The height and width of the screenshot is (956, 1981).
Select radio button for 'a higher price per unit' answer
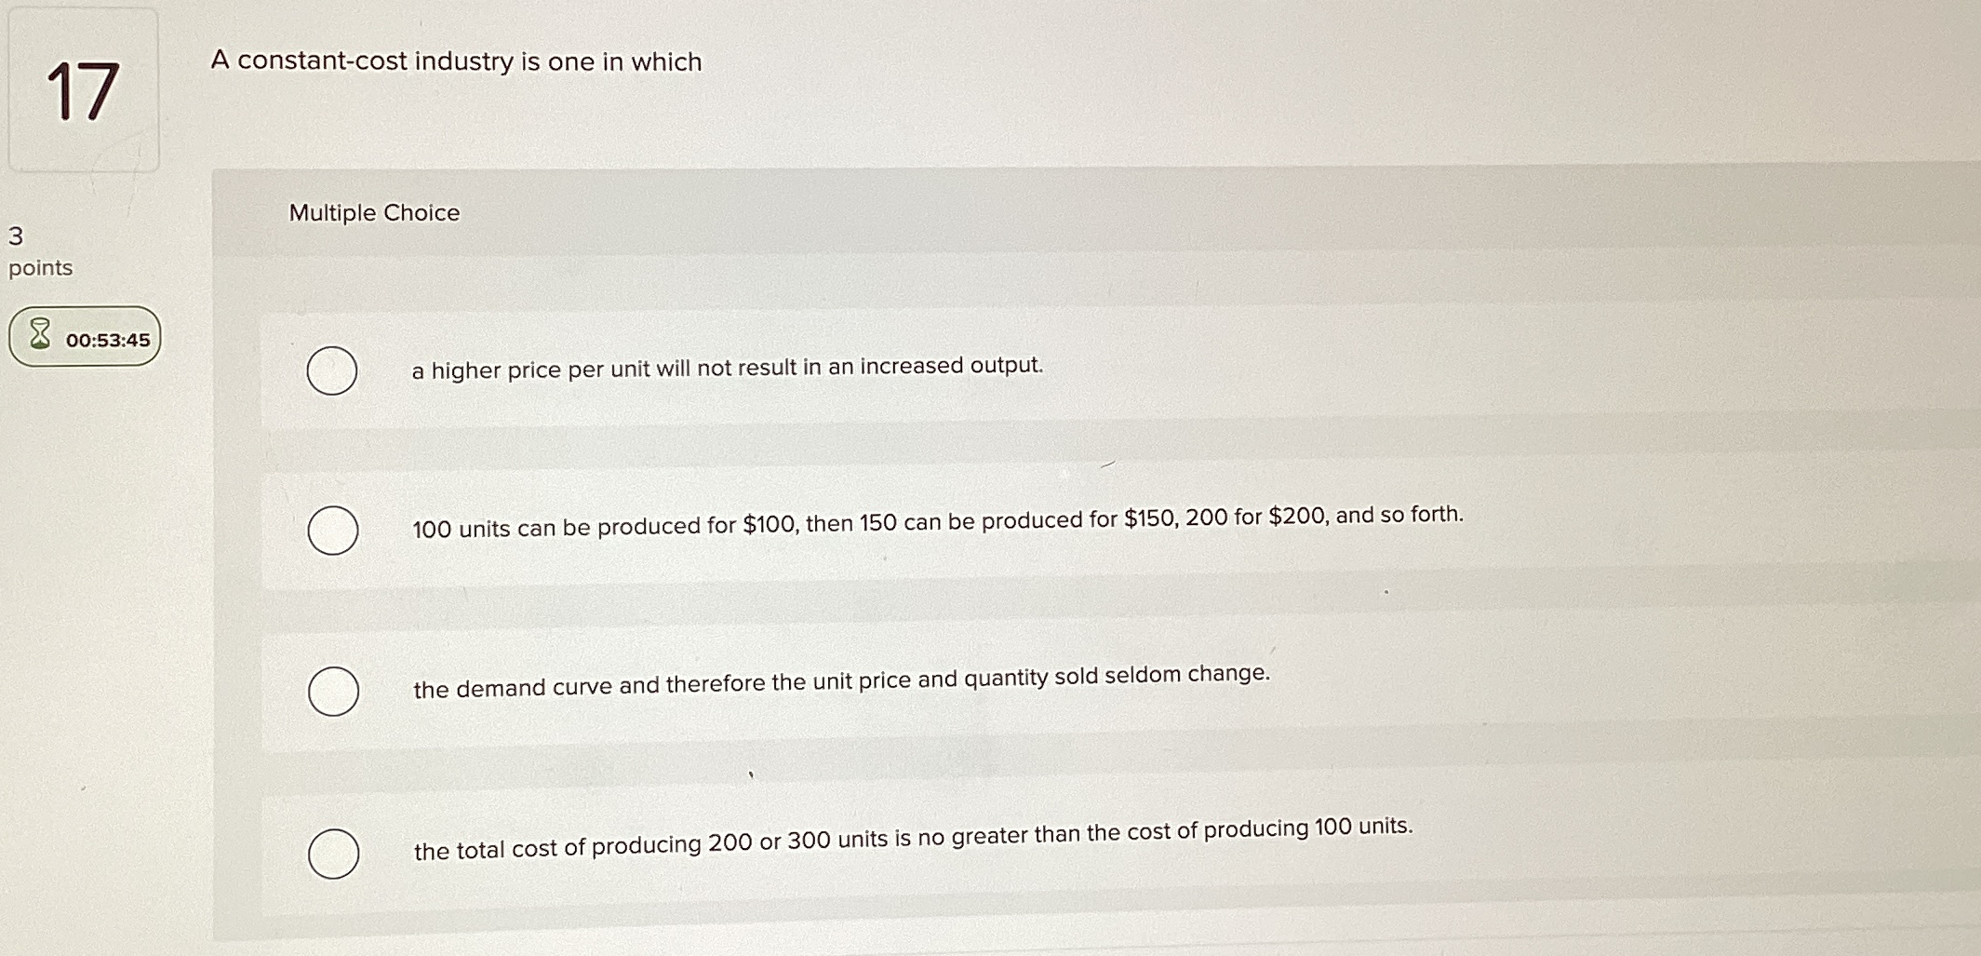point(332,370)
